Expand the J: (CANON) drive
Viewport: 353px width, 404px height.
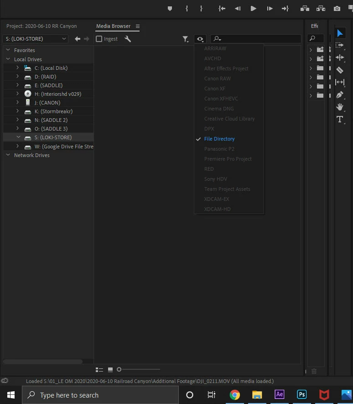(17, 102)
